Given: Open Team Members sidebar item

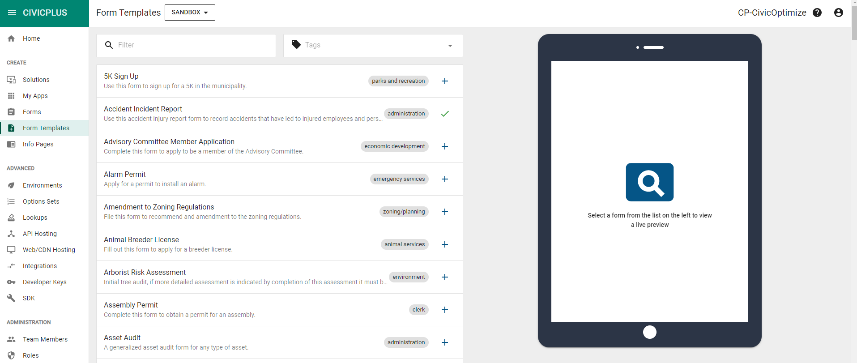Looking at the screenshot, I should (45, 339).
